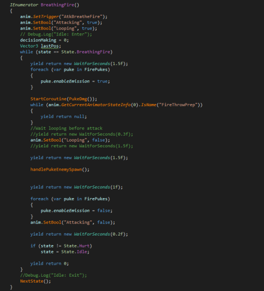Click FirePukes in the first foreach loop
Image resolution: width=264 pixels, height=291 pixels.
[x=96, y=69]
